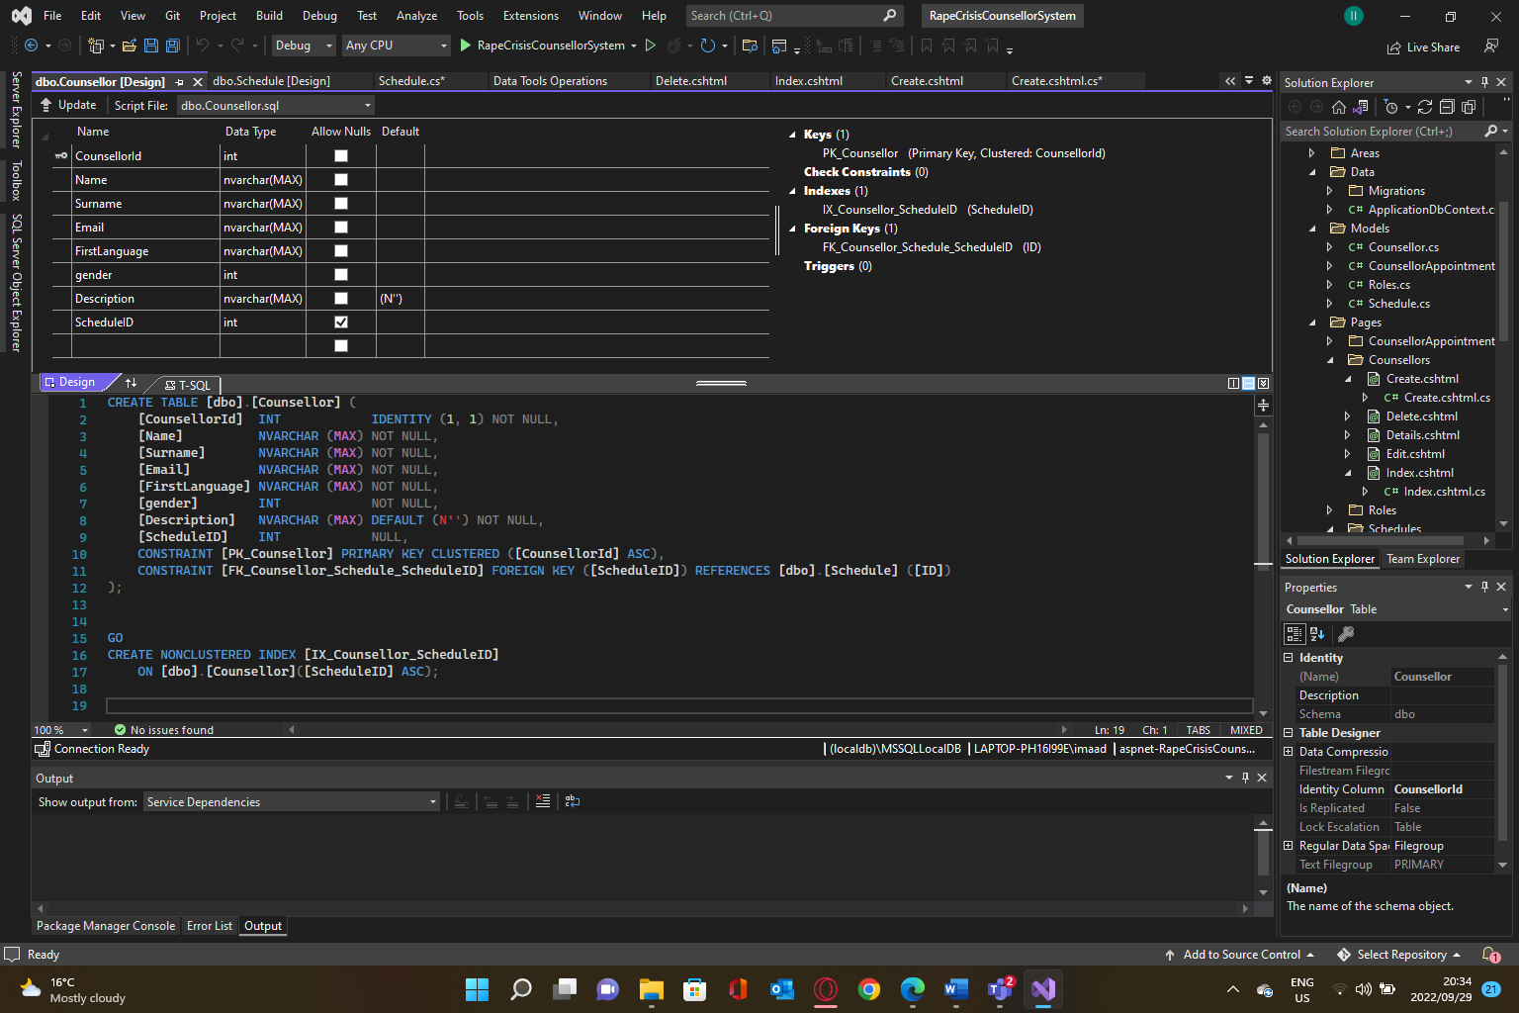Switch to the Schedule.cs tab
Image resolution: width=1519 pixels, height=1013 pixels.
click(411, 81)
